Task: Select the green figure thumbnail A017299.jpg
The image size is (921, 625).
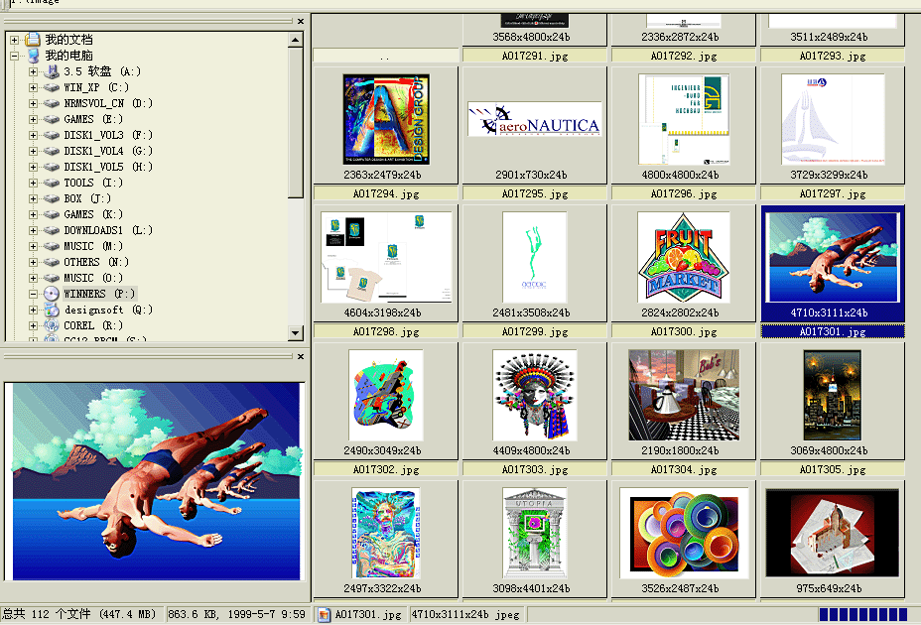Action: point(535,257)
